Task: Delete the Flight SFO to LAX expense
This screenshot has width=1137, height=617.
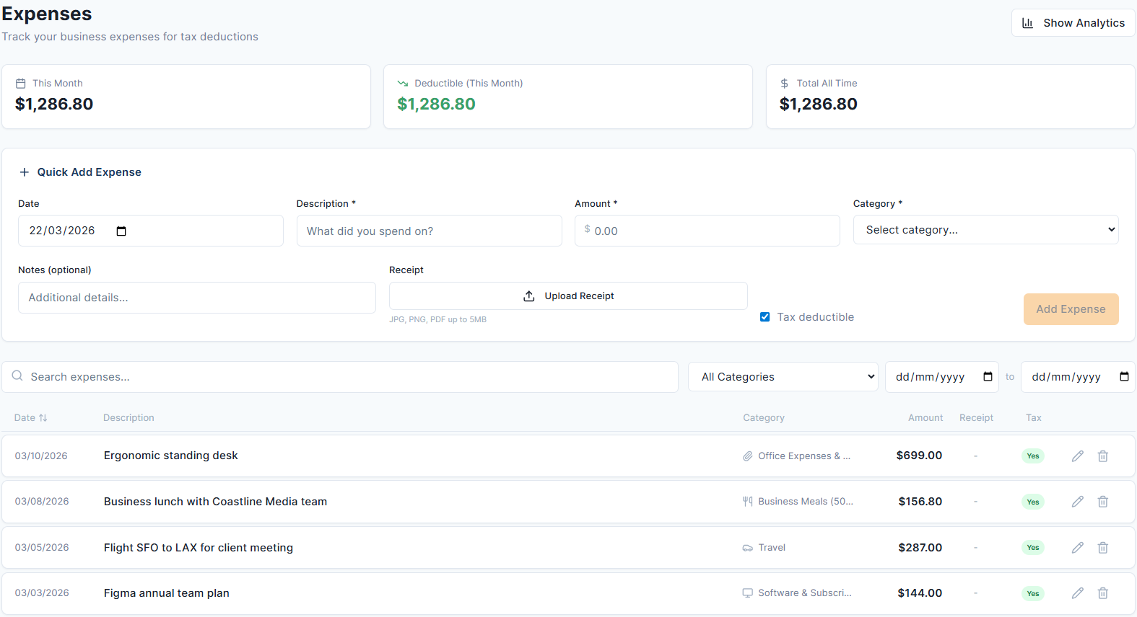Action: (1102, 548)
